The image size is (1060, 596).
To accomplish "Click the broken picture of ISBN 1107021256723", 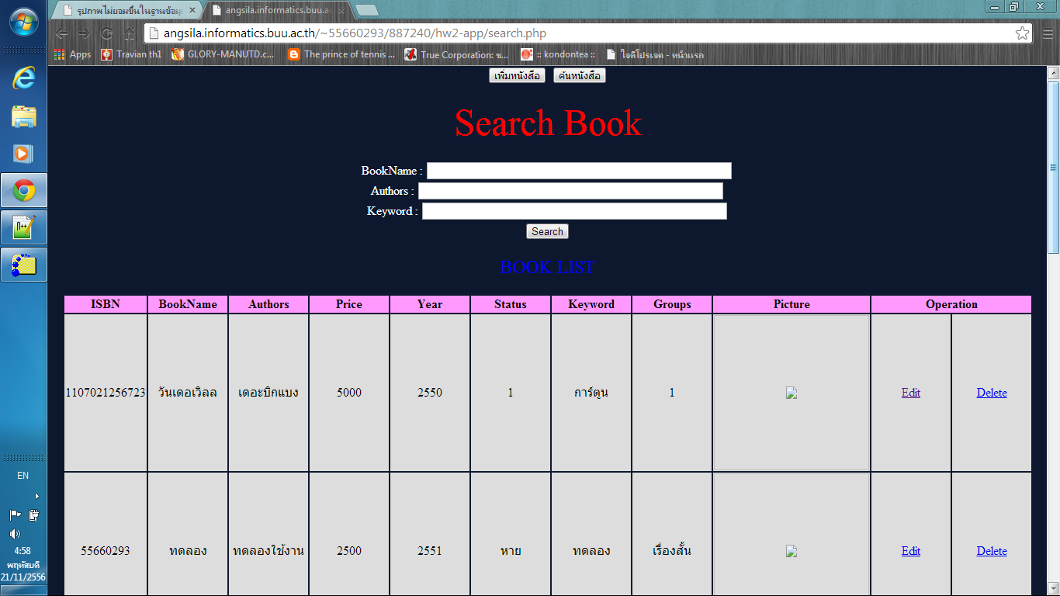I will point(792,393).
